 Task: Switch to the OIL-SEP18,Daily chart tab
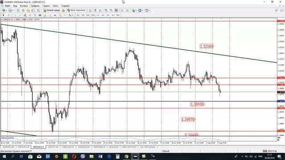[x=147, y=147]
